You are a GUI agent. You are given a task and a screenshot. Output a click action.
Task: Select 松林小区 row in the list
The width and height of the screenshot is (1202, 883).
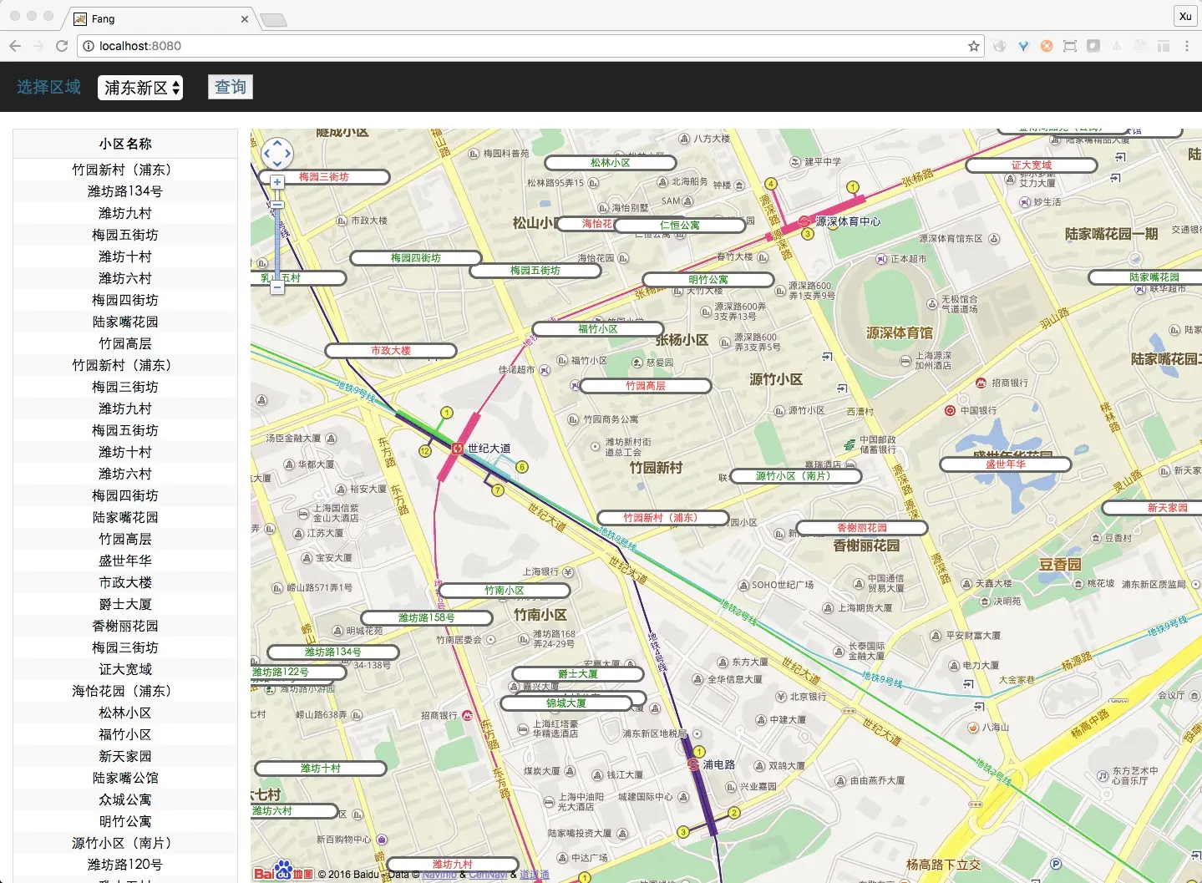125,713
